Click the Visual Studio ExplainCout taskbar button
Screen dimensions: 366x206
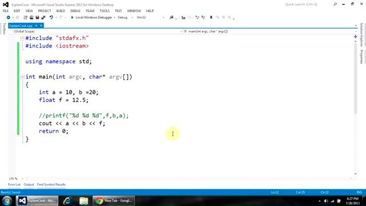[x=37, y=201]
